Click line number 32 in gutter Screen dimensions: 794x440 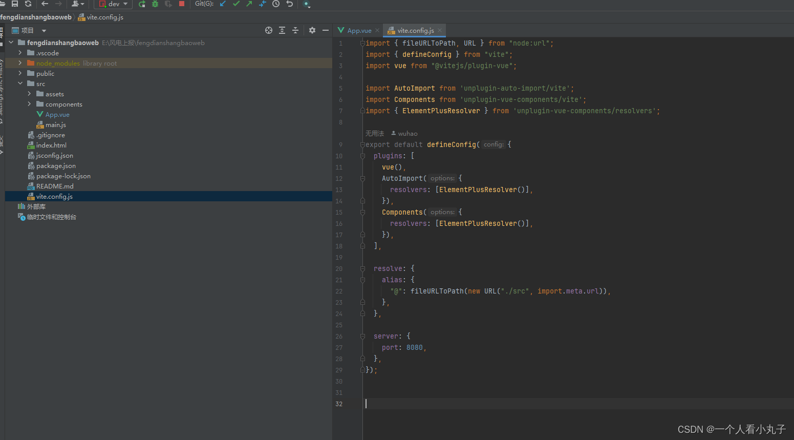[339, 404]
